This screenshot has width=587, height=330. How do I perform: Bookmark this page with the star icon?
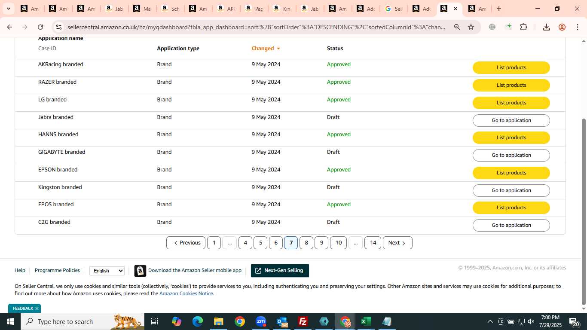pos(471,27)
